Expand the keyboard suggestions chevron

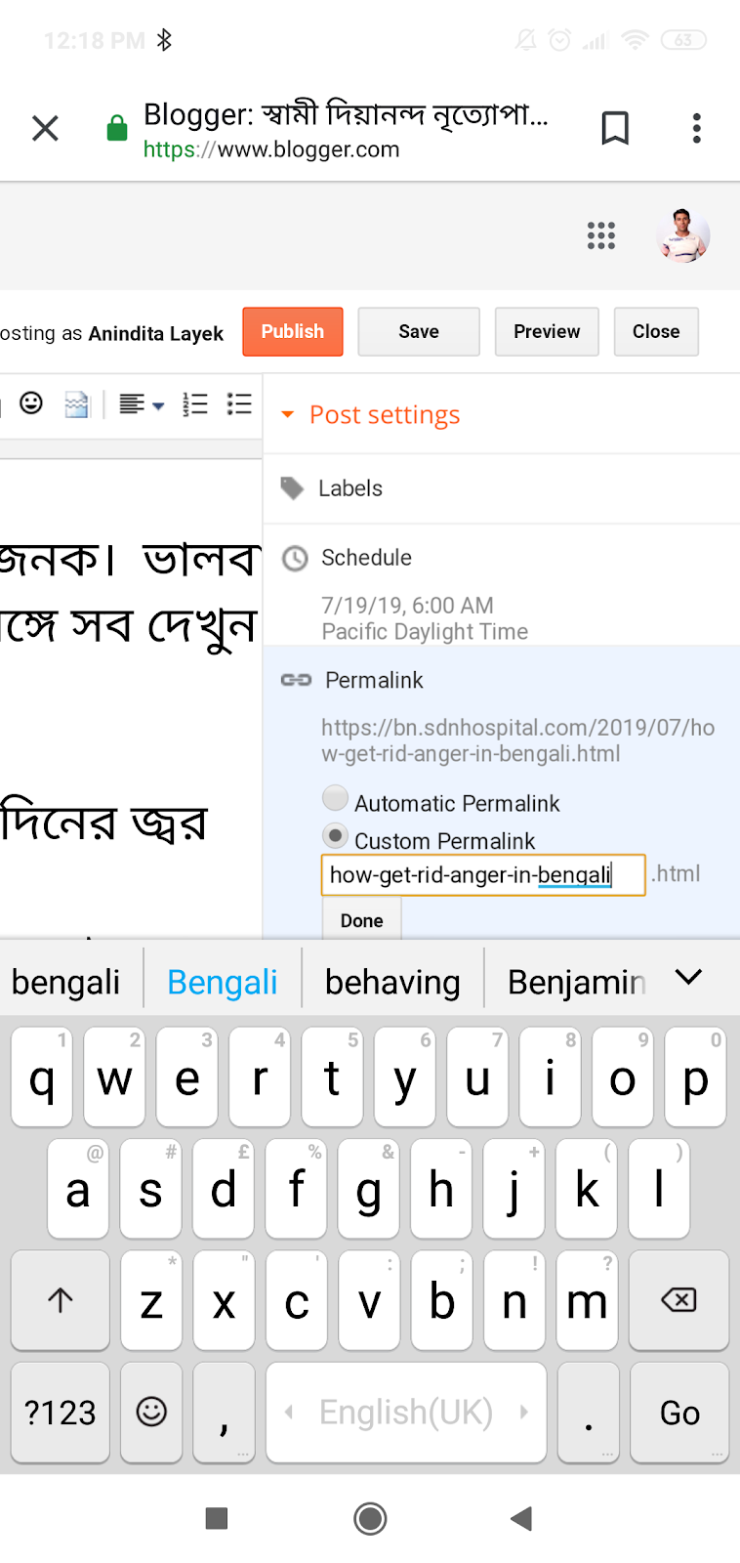tap(688, 978)
